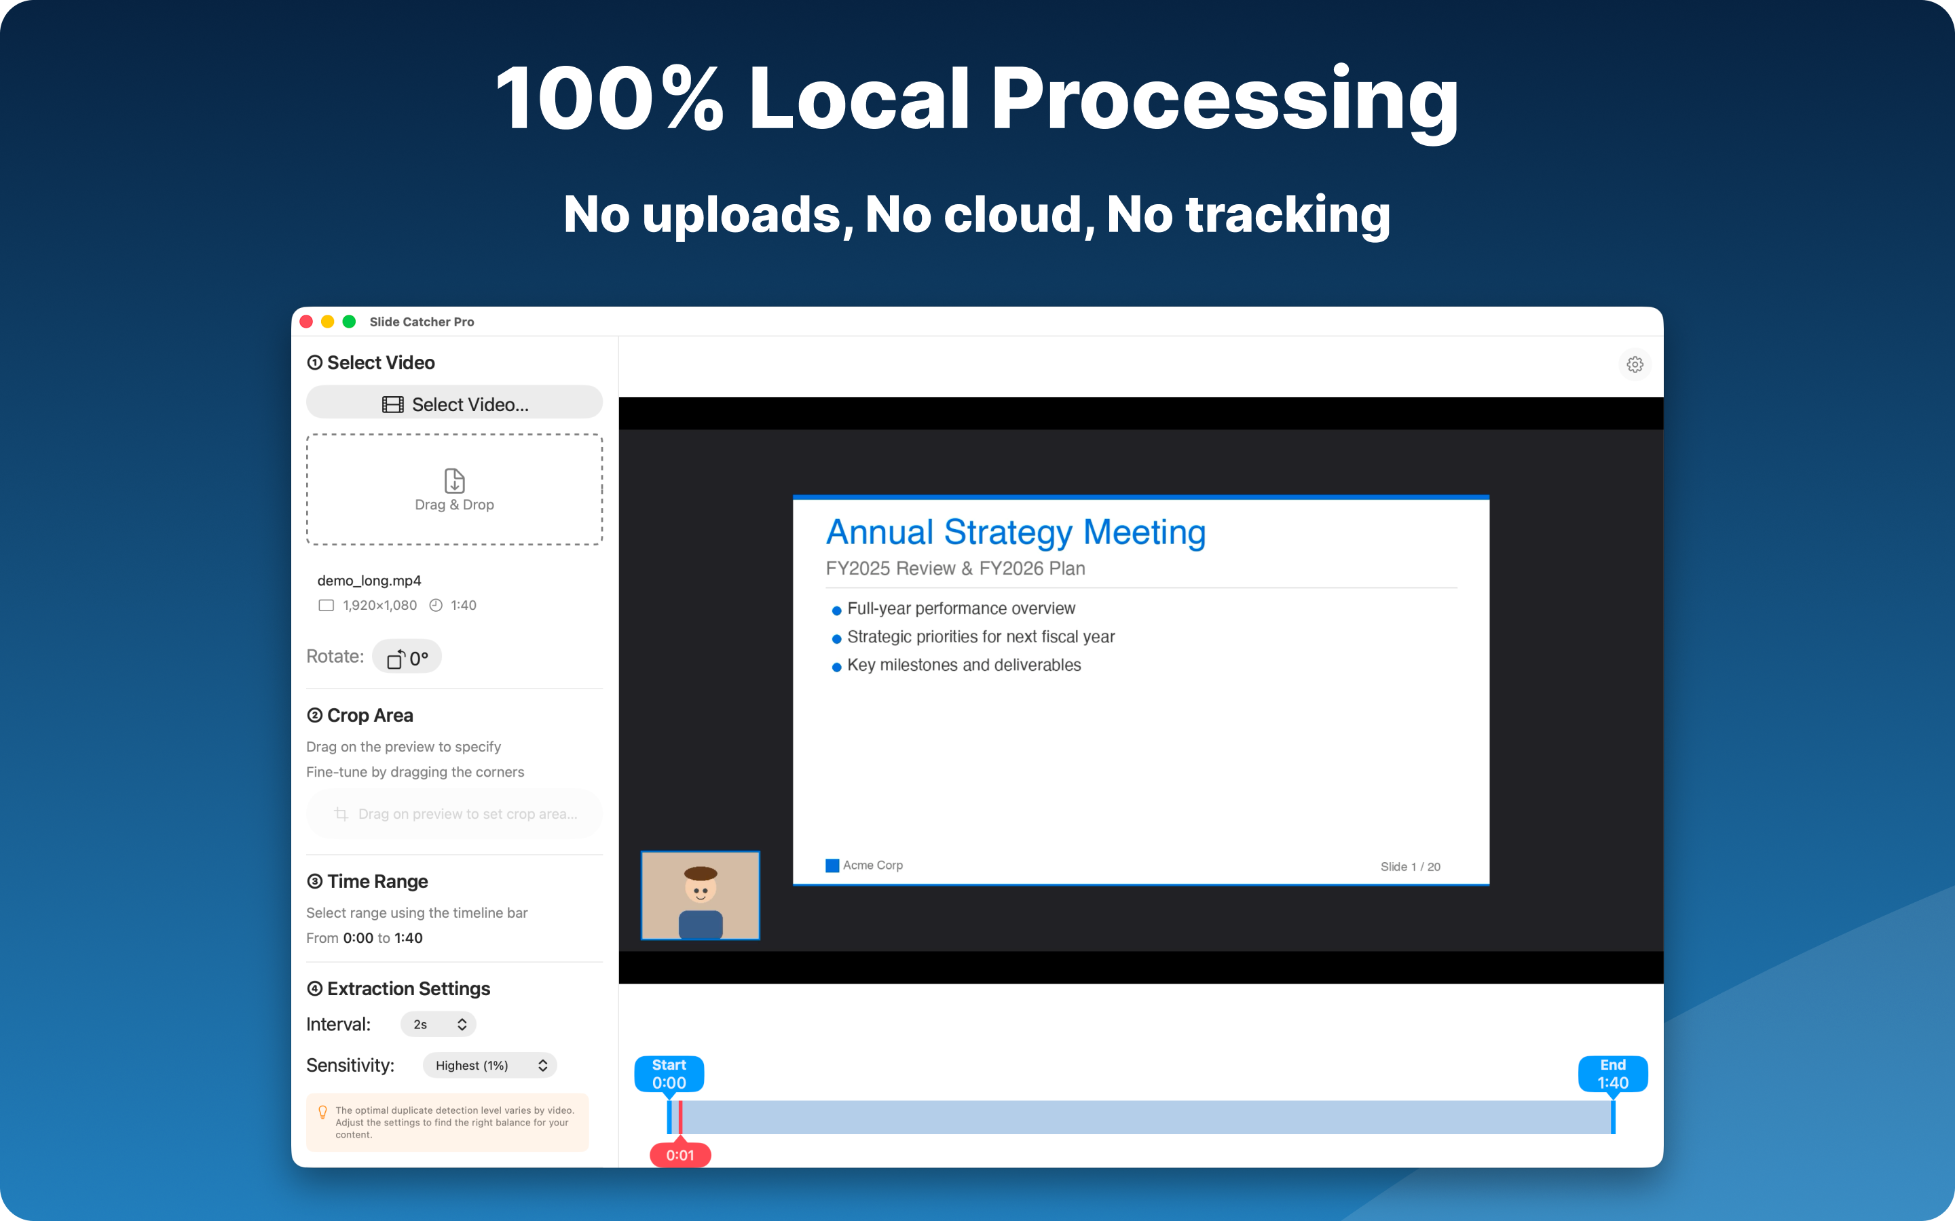This screenshot has width=1955, height=1221.
Task: Click the presenter webcam thumbnail
Action: (x=700, y=895)
